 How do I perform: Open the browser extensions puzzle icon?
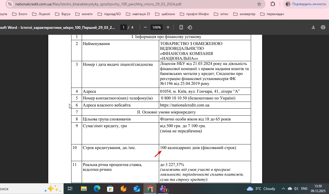[273, 4]
